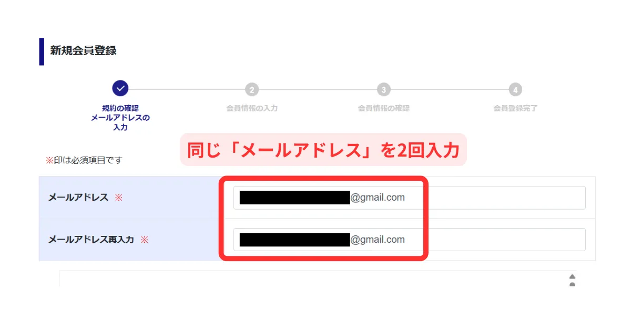Click the 会員登録完了 step label
631x331 pixels.
(x=515, y=108)
